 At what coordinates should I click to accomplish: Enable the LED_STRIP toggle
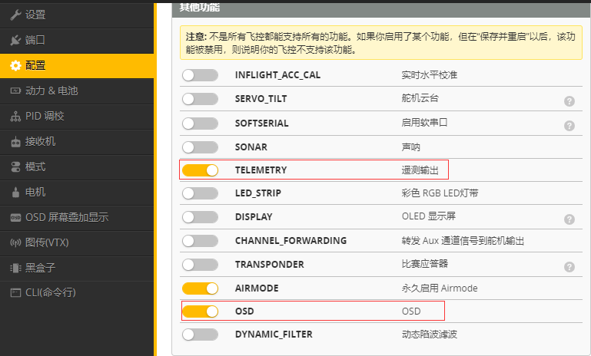click(201, 193)
